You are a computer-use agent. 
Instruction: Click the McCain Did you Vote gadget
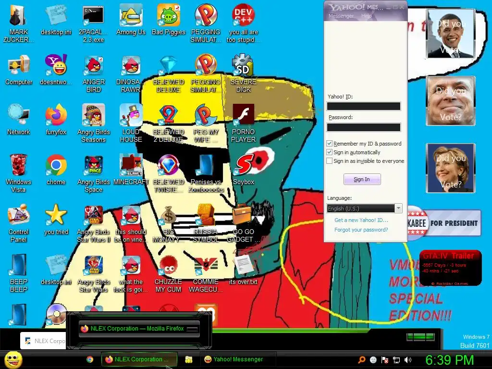tap(451, 101)
